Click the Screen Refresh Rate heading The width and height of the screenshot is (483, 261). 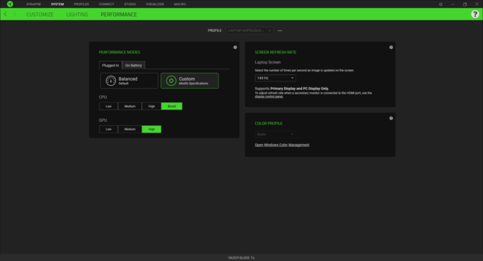[275, 52]
